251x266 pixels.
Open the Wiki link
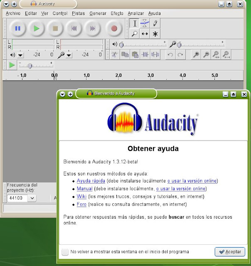coord(81,197)
